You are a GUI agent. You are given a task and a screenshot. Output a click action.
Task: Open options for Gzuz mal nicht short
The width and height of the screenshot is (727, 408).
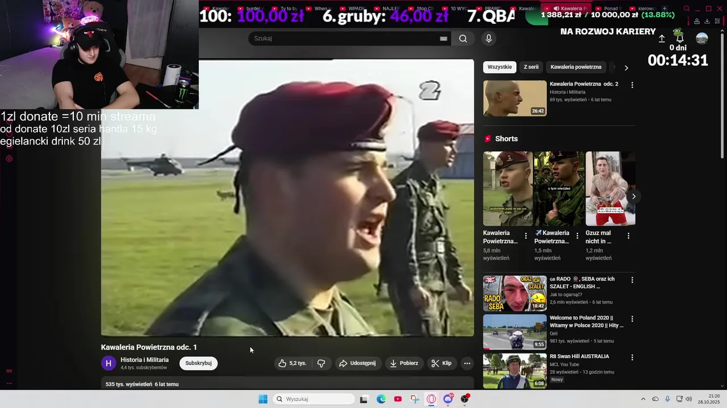pyautogui.click(x=628, y=236)
